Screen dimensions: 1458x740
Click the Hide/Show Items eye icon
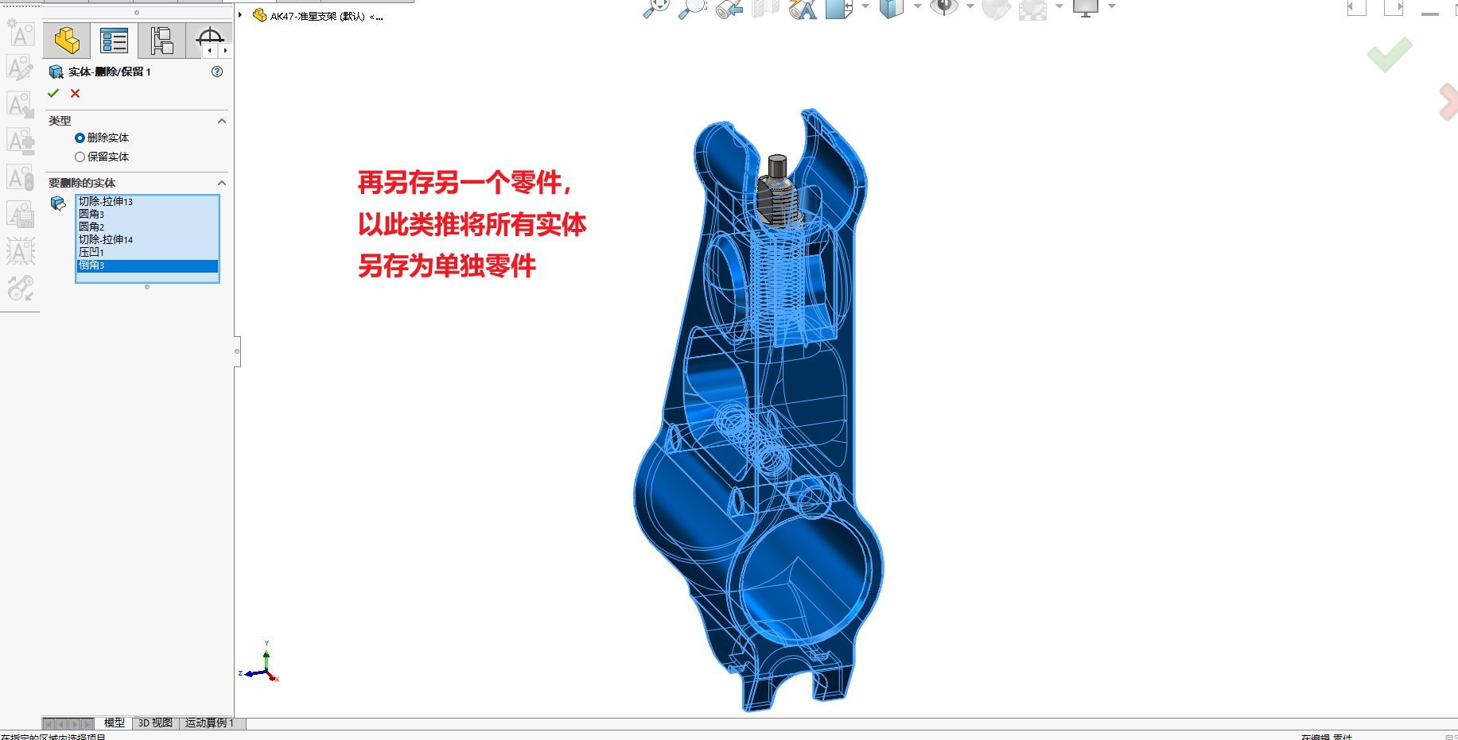944,8
